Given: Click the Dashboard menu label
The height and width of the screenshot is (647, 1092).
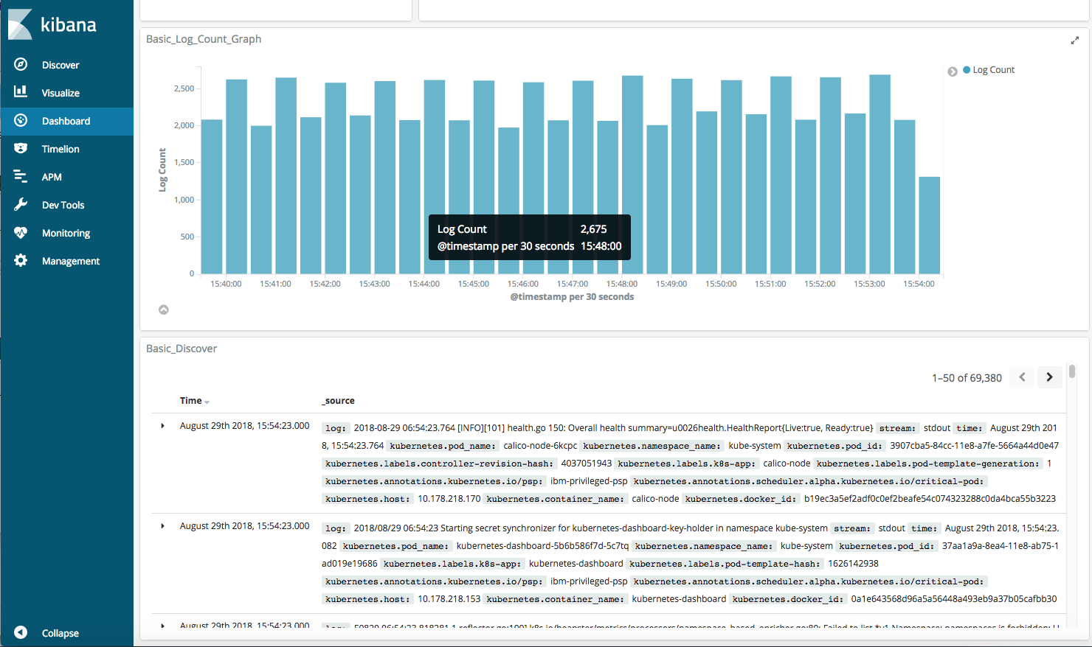Looking at the screenshot, I should pyautogui.click(x=66, y=121).
